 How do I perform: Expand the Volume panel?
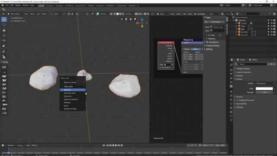(239, 97)
